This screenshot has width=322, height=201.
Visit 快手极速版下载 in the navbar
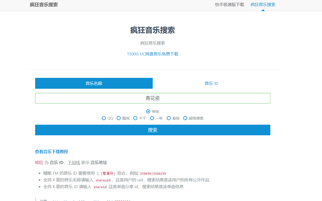[x=229, y=4]
